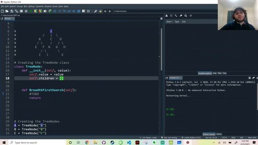Switch to Variable explorer tab
This screenshot has width=258, height=145.
pos(205,73)
